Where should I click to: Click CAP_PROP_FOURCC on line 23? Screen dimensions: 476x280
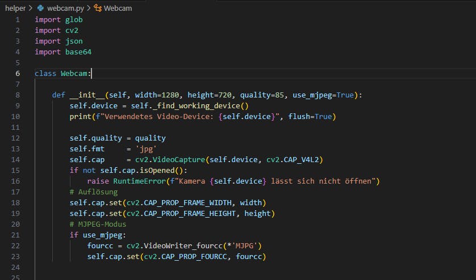[194, 256]
